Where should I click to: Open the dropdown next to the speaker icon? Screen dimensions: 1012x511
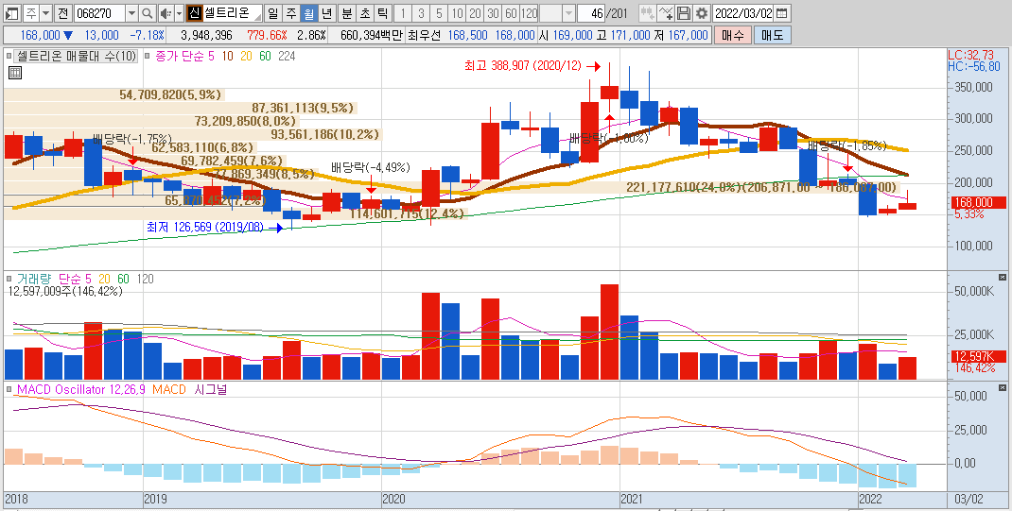click(179, 13)
